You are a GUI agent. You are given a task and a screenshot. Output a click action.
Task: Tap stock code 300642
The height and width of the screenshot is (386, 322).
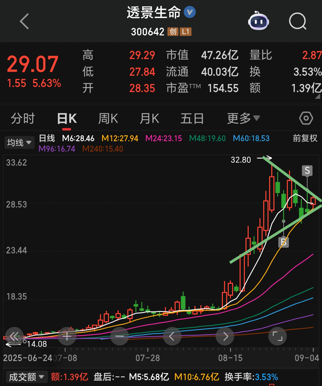148,32
